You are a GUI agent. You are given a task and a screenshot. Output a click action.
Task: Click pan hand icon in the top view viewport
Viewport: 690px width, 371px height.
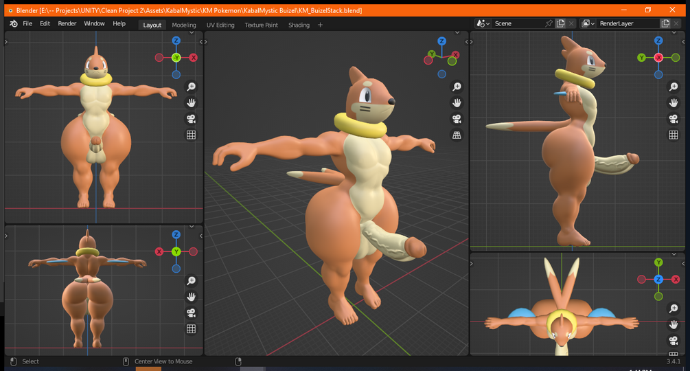[674, 325]
